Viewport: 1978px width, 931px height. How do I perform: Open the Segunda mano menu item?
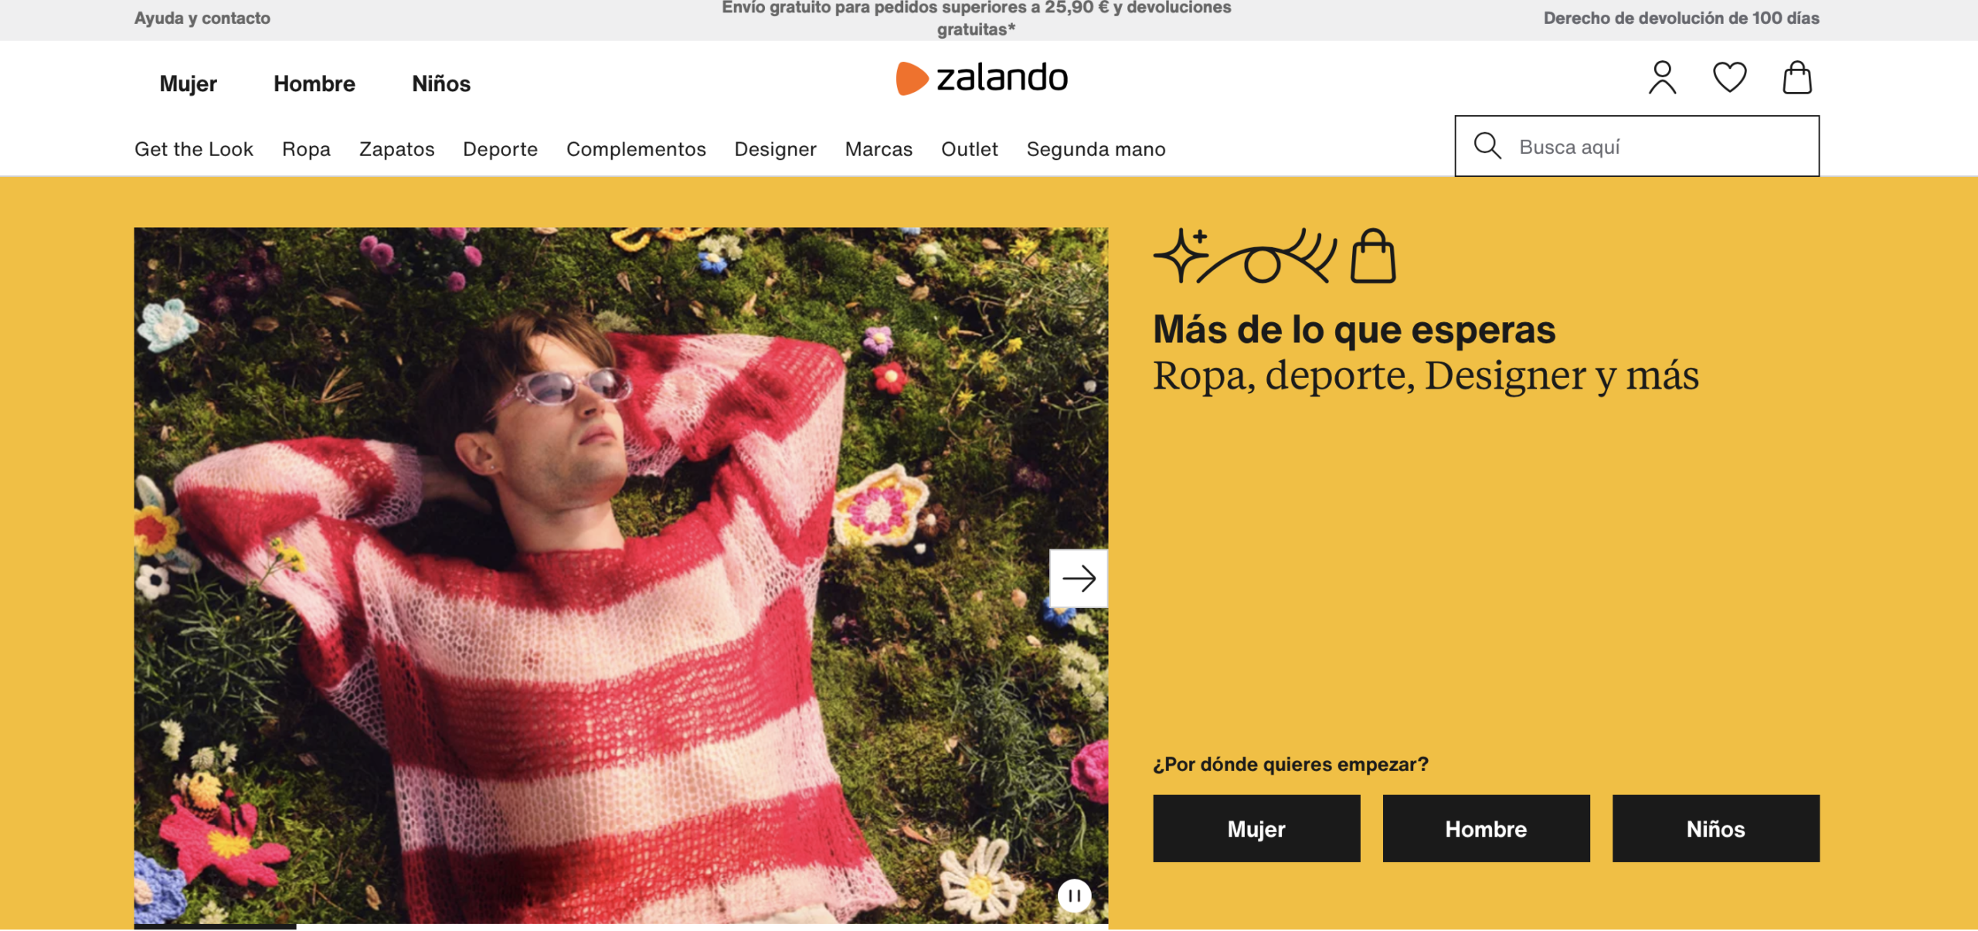coord(1096,149)
